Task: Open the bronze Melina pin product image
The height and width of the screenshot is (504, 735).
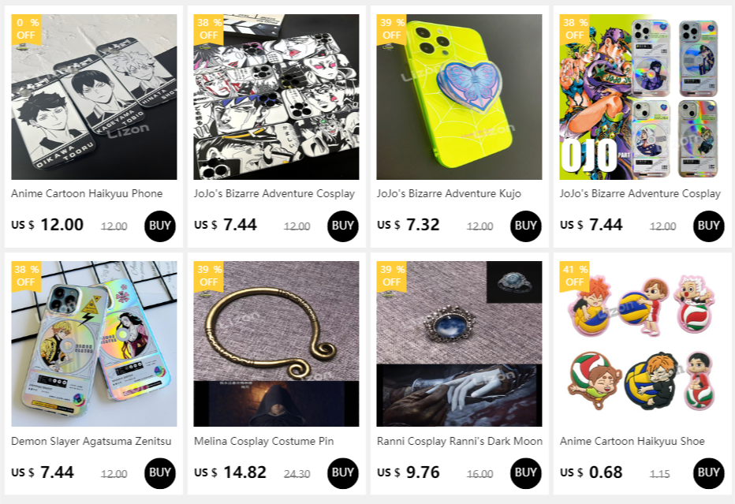Action: pos(277,344)
